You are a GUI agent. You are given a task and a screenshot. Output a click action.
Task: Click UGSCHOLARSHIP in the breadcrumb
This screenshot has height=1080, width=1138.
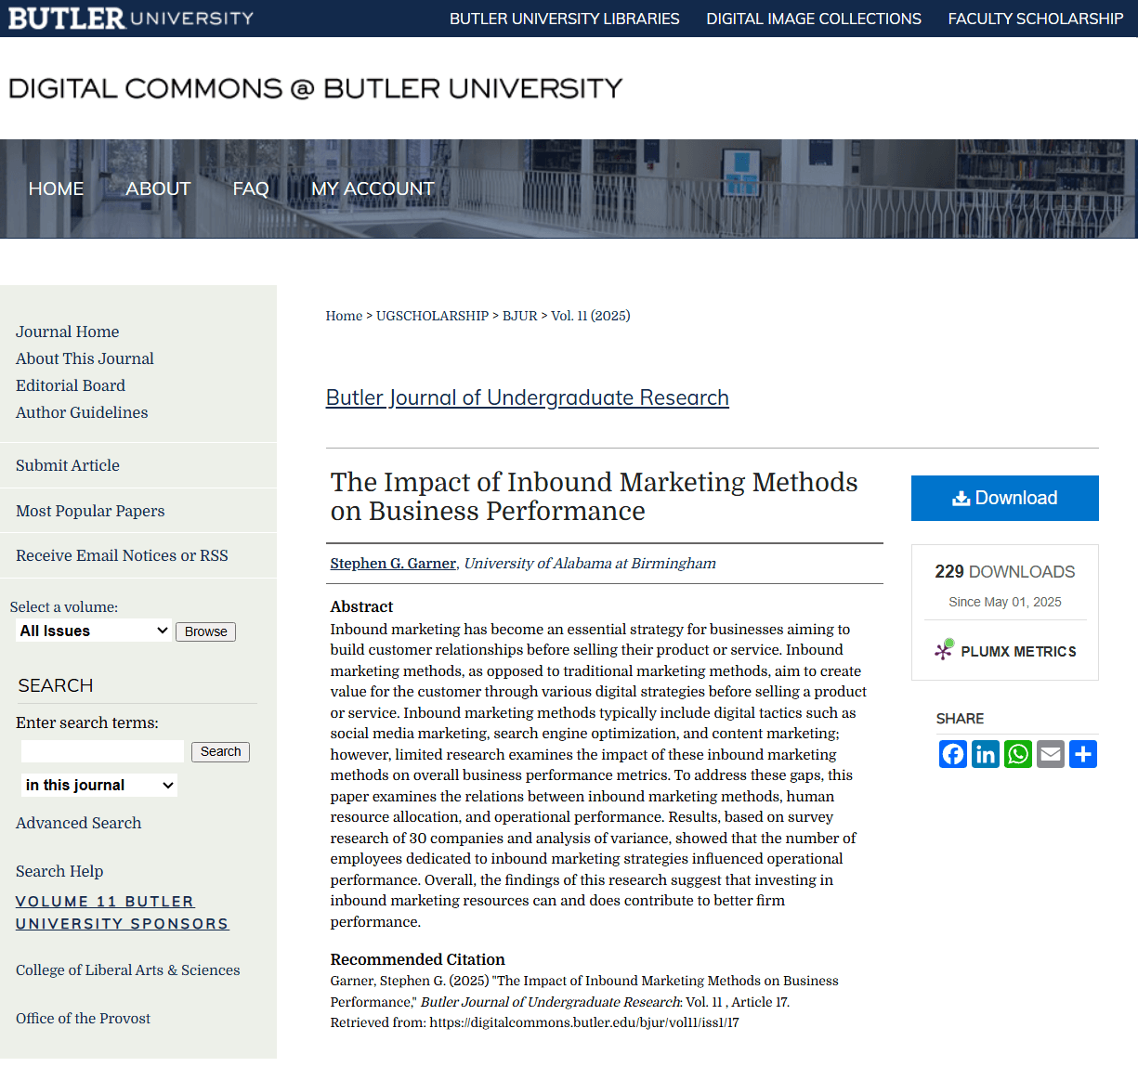pyautogui.click(x=432, y=316)
